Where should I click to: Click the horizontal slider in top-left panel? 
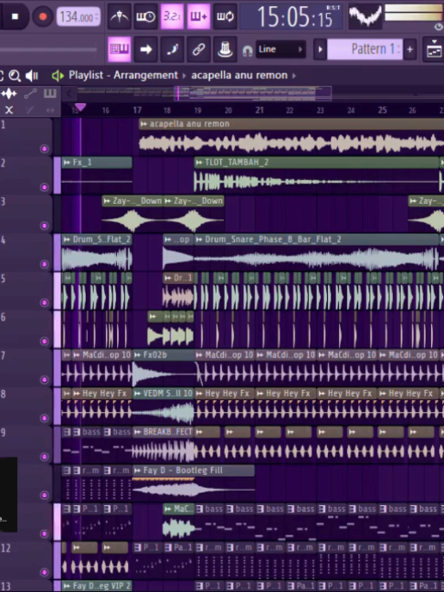[48, 49]
